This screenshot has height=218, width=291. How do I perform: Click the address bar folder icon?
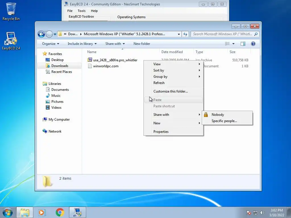60,34
